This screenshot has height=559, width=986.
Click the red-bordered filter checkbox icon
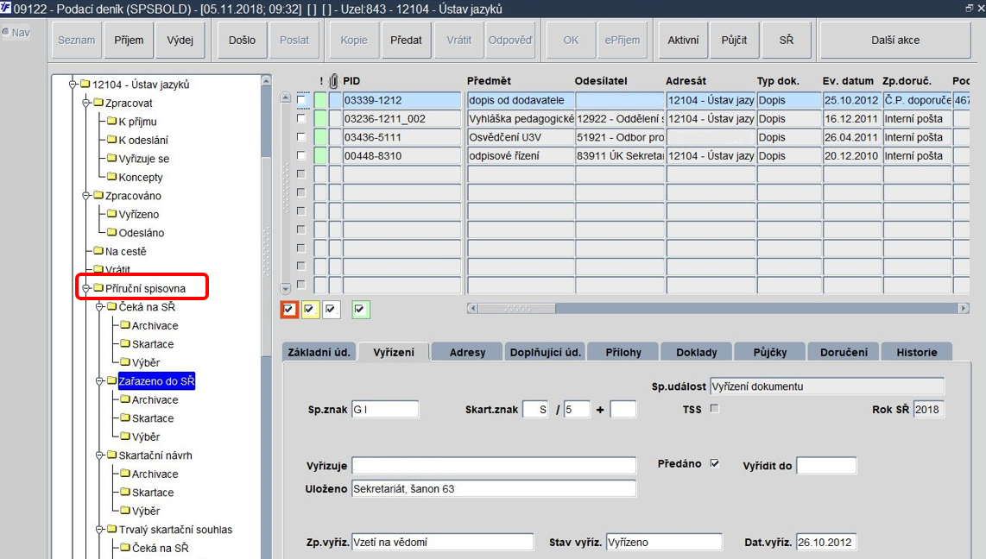pos(288,309)
